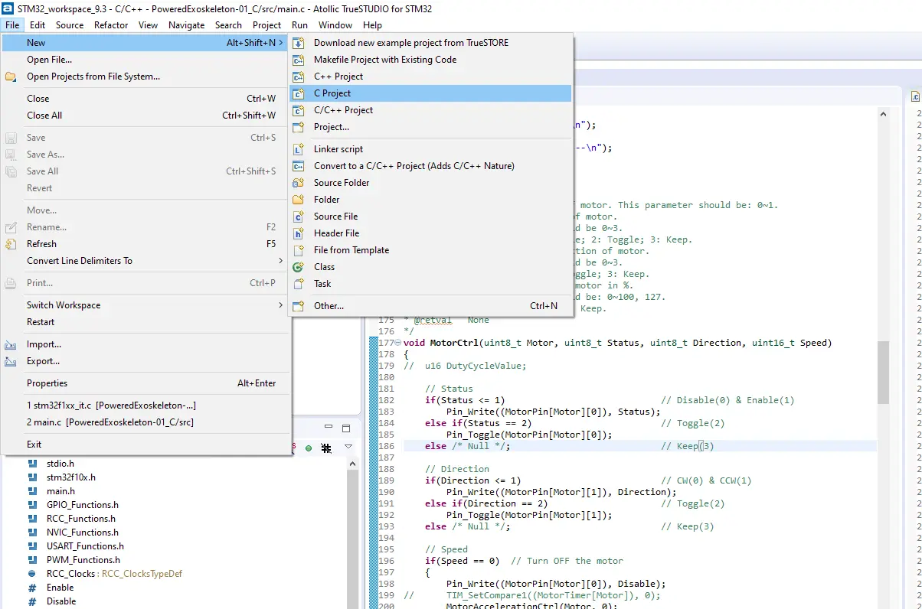This screenshot has height=609, width=922.
Task: Open the Help menu
Action: click(372, 25)
